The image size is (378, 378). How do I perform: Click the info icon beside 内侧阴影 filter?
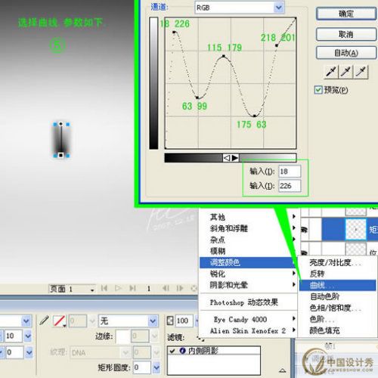[x=182, y=351]
